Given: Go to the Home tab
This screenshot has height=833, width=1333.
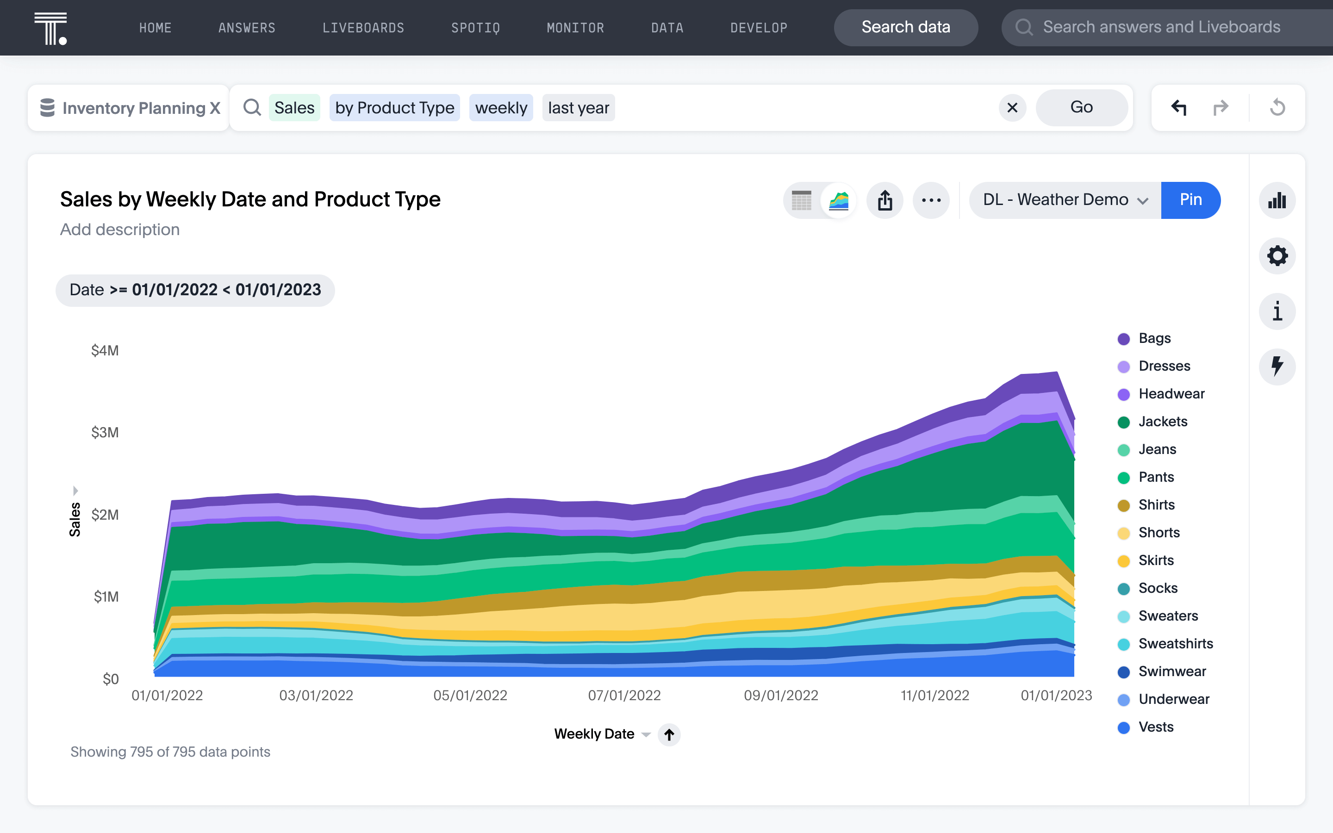Looking at the screenshot, I should (156, 28).
